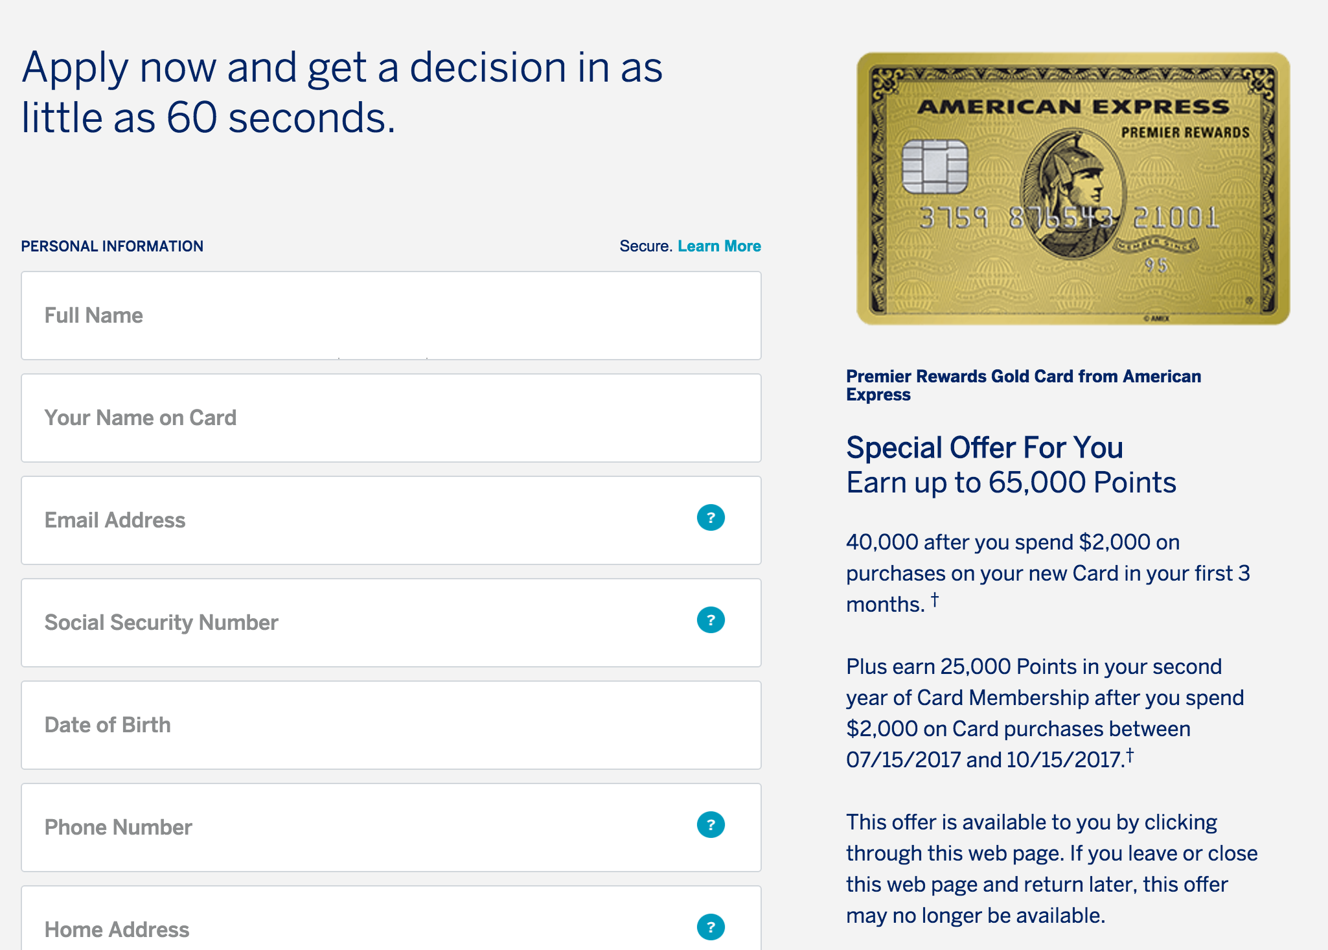The height and width of the screenshot is (950, 1328).
Task: Click the Personal Information section heading
Action: click(x=112, y=246)
